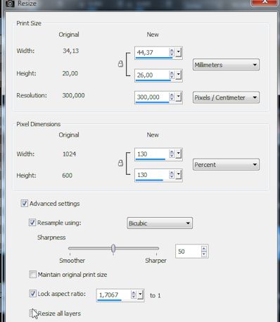Click the print width field 44,37

(152, 52)
